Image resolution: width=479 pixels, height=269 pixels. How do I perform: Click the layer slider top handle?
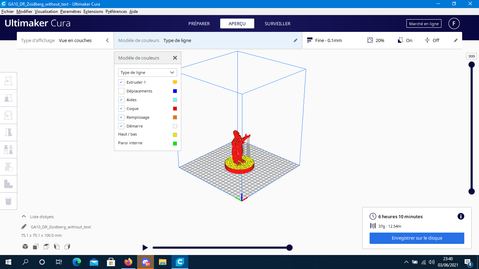tap(472, 64)
